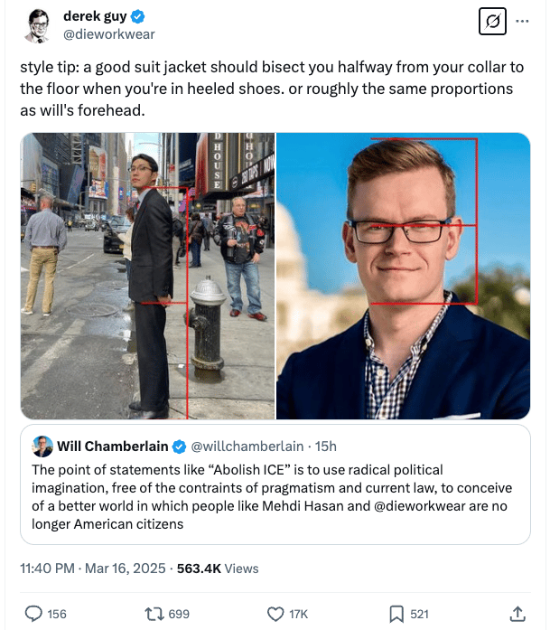Image resolution: width=550 pixels, height=630 pixels.
Task: Open derek guy's profile avatar
Action: 38,25
